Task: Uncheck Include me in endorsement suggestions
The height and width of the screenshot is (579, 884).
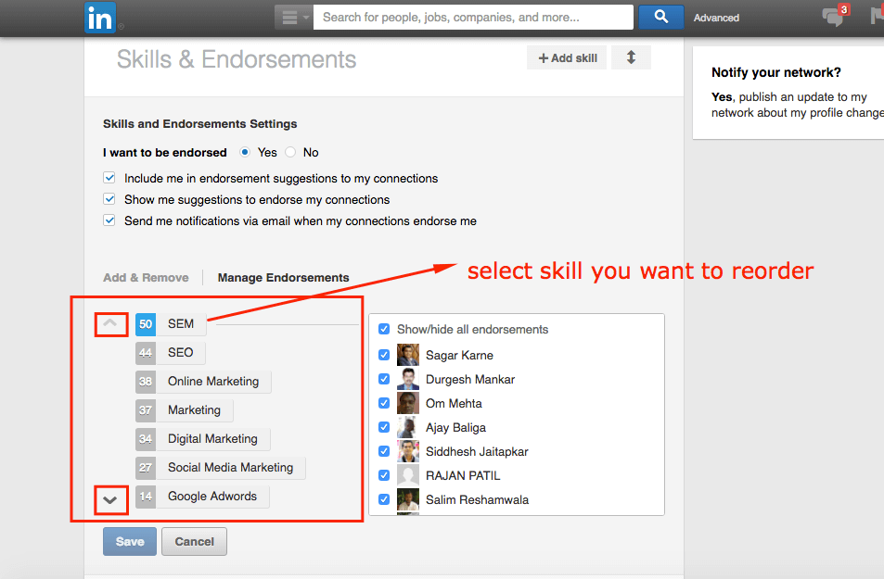Action: 109,178
